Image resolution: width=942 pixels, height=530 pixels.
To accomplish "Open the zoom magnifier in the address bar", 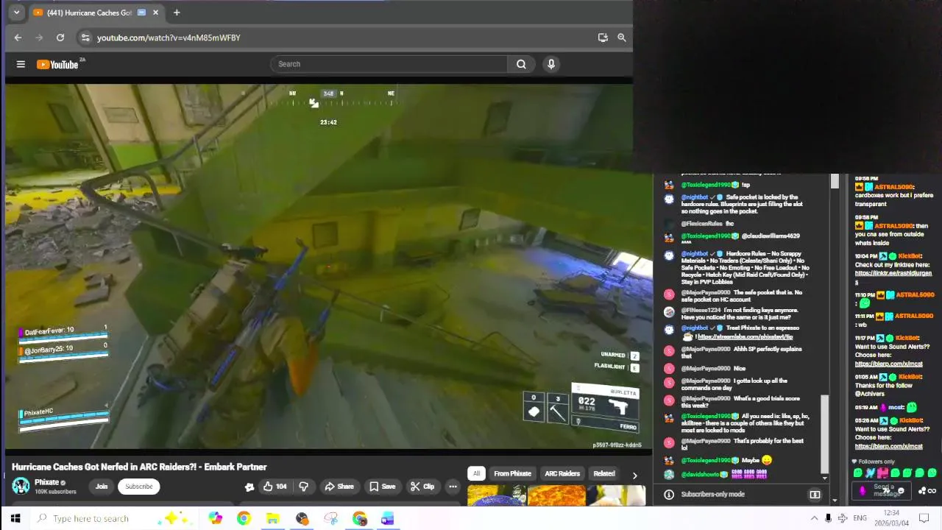I will (622, 38).
